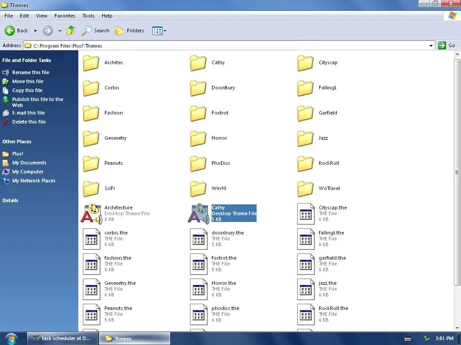Screen dimensions: 461x345
Task: Open the Back history dropdown arrow
Action: pos(35,31)
